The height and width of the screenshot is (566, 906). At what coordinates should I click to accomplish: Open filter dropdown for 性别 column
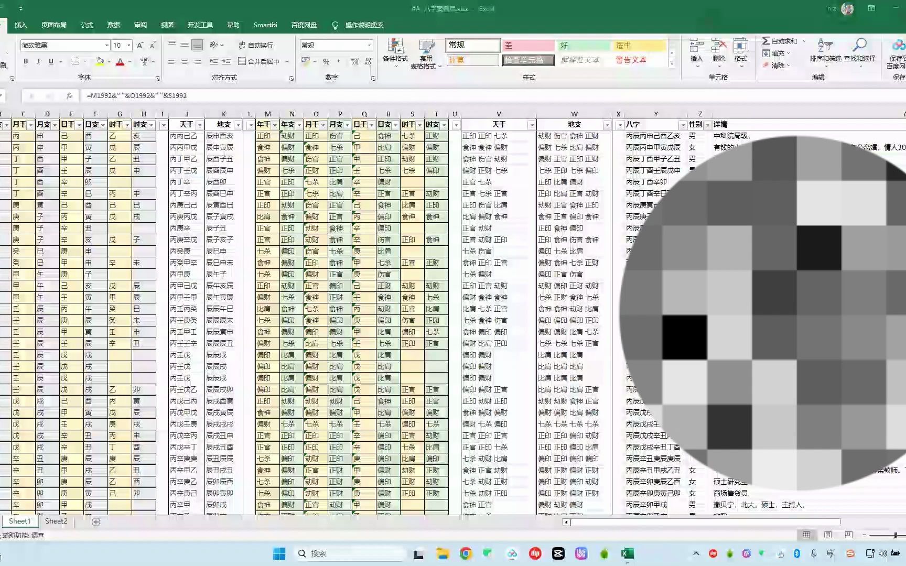[707, 125]
